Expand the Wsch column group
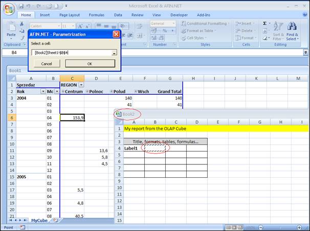The height and width of the screenshot is (231, 310). [136, 91]
